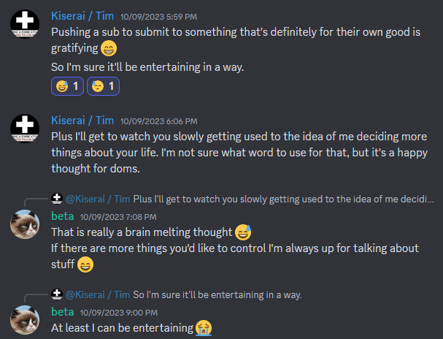
Task: Jump to replied message 'Plus I'll get to watch'
Action: tap(283, 199)
